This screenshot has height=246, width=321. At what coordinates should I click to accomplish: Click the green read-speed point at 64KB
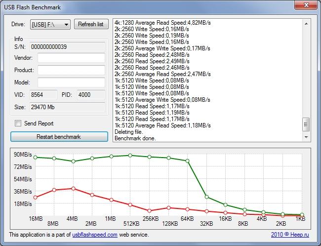coord(187,161)
